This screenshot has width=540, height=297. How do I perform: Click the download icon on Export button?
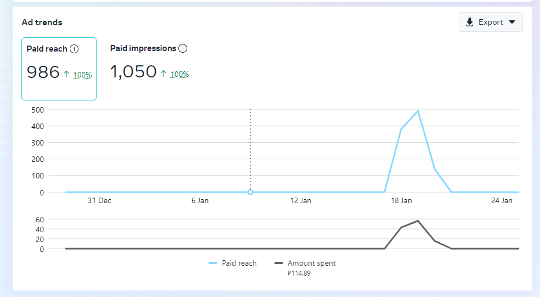(469, 22)
